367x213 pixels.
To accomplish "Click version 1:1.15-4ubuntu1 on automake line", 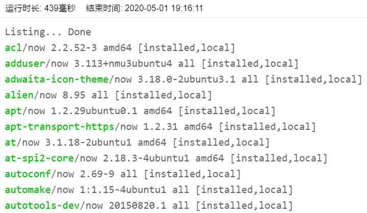I will point(123,190).
